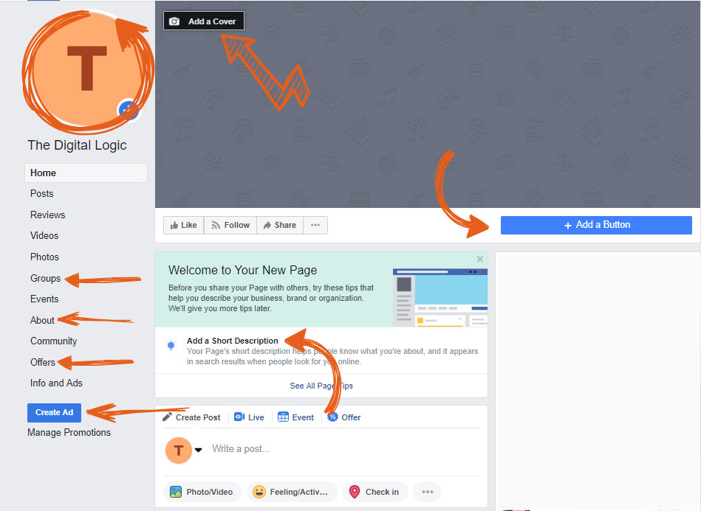Open the Feeling/Activity emoji picker
This screenshot has height=511, width=701.
coord(258,491)
